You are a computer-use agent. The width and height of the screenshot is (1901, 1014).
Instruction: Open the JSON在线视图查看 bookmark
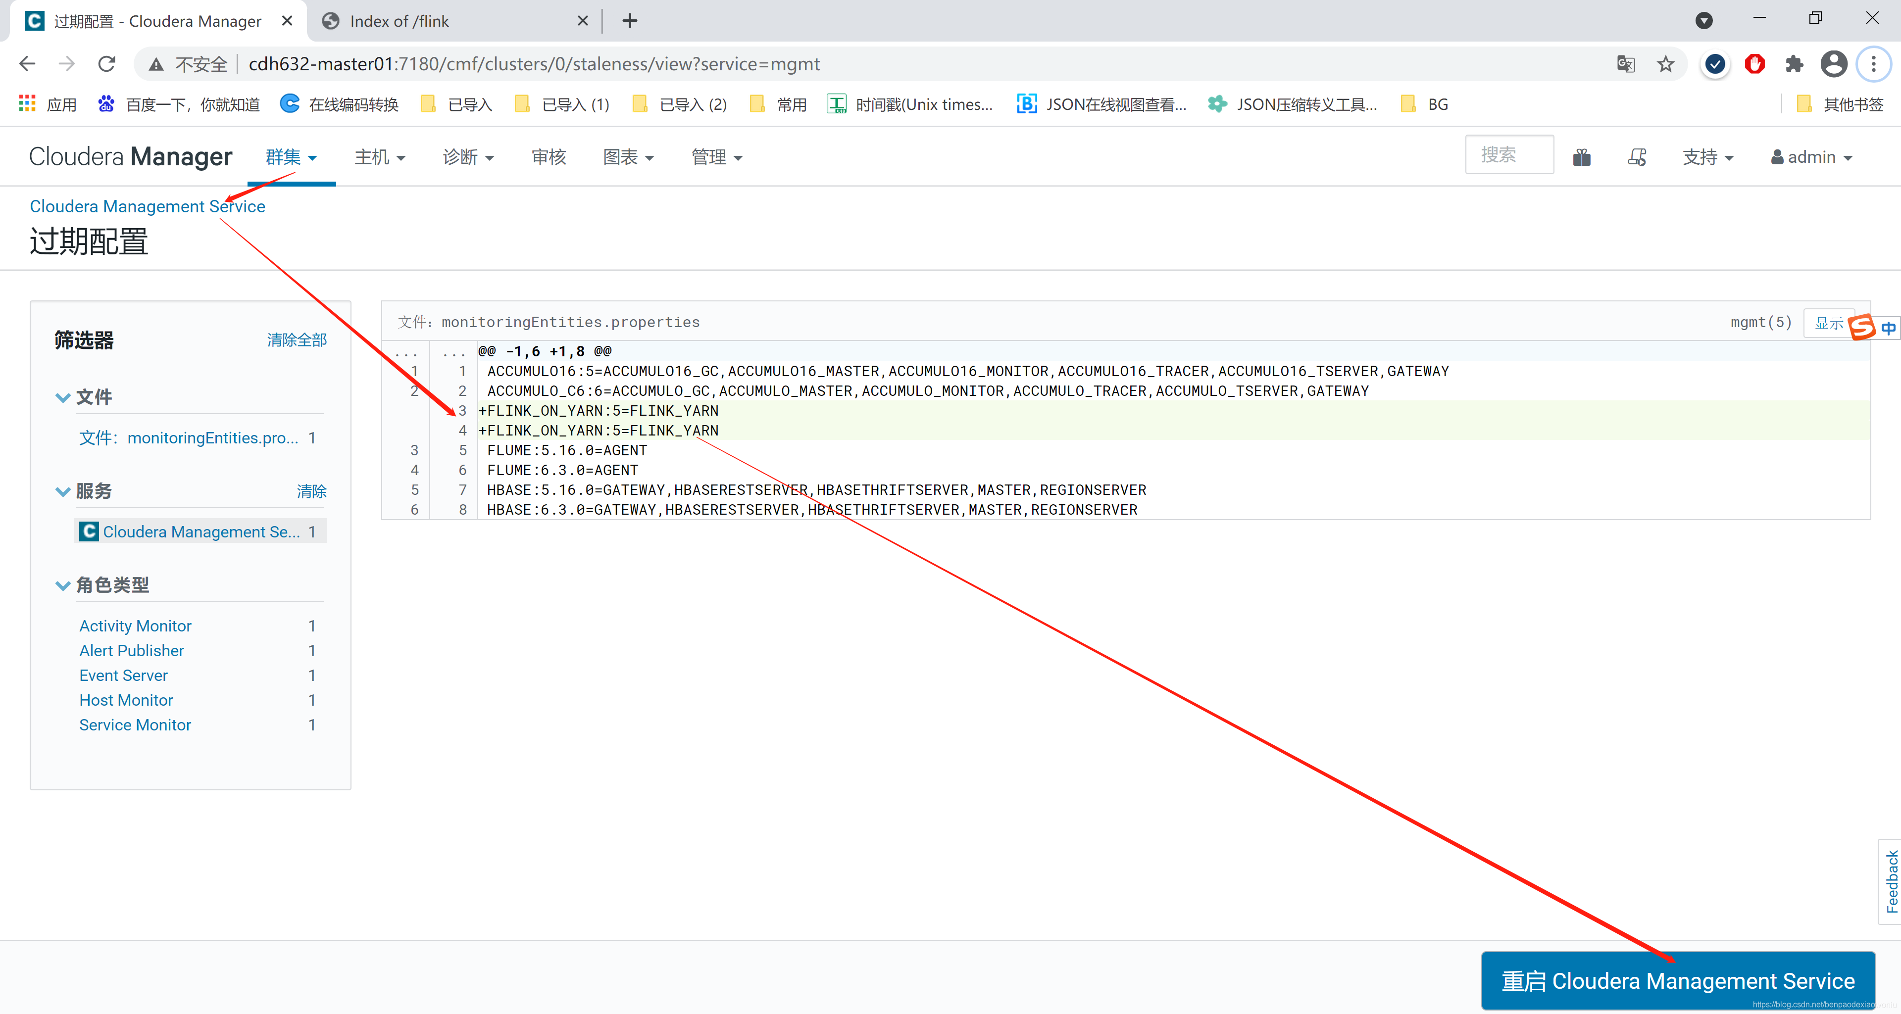[1102, 104]
